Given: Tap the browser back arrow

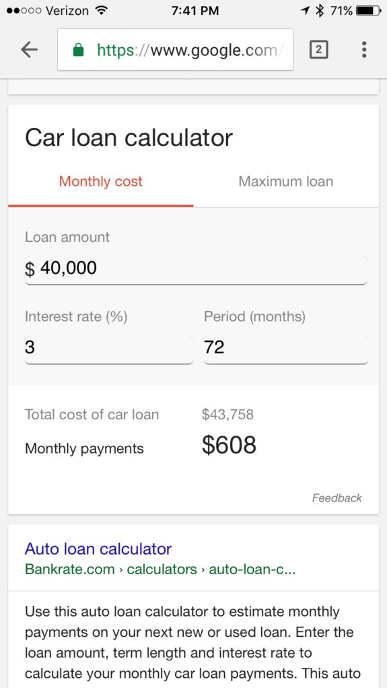Looking at the screenshot, I should pyautogui.click(x=30, y=50).
